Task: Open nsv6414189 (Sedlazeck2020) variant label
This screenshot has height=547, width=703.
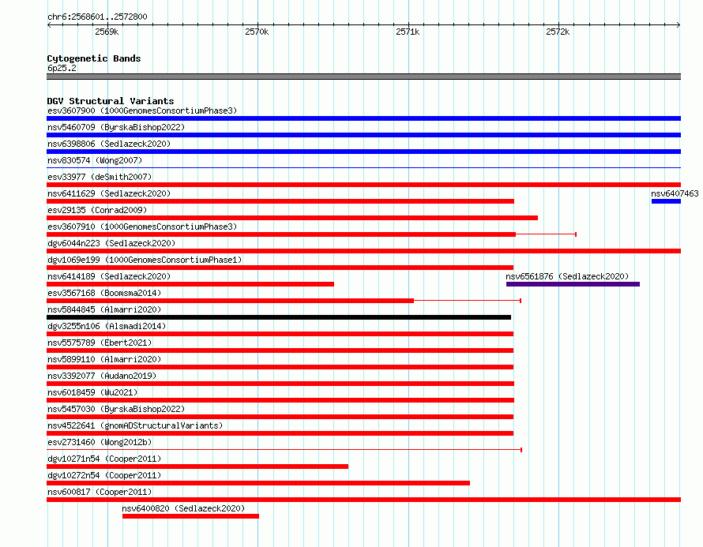Action: [109, 276]
